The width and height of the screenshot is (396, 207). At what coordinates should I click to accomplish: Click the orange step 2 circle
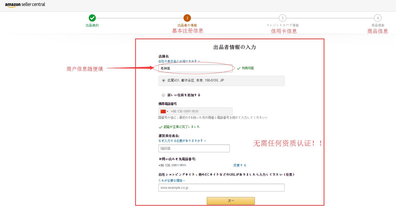[187, 18]
